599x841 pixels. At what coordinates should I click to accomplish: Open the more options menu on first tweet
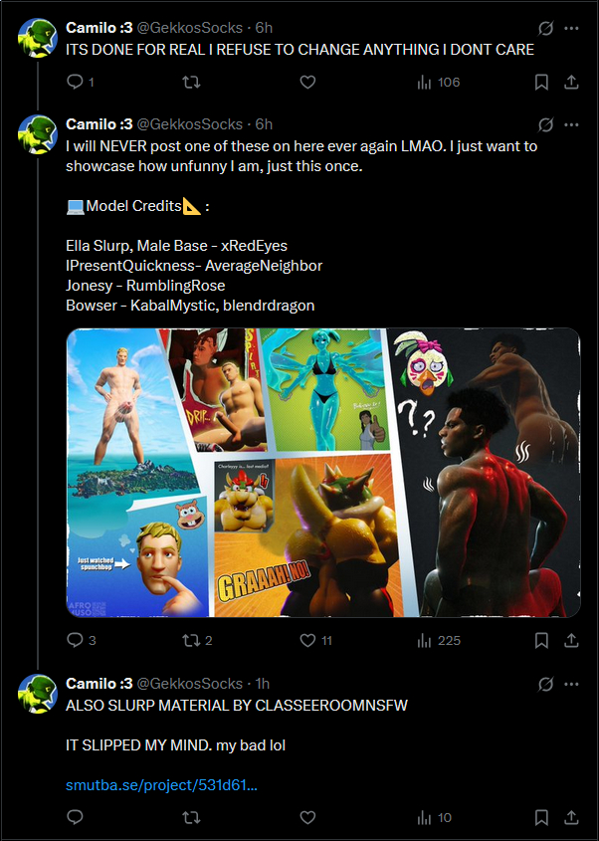click(x=572, y=28)
